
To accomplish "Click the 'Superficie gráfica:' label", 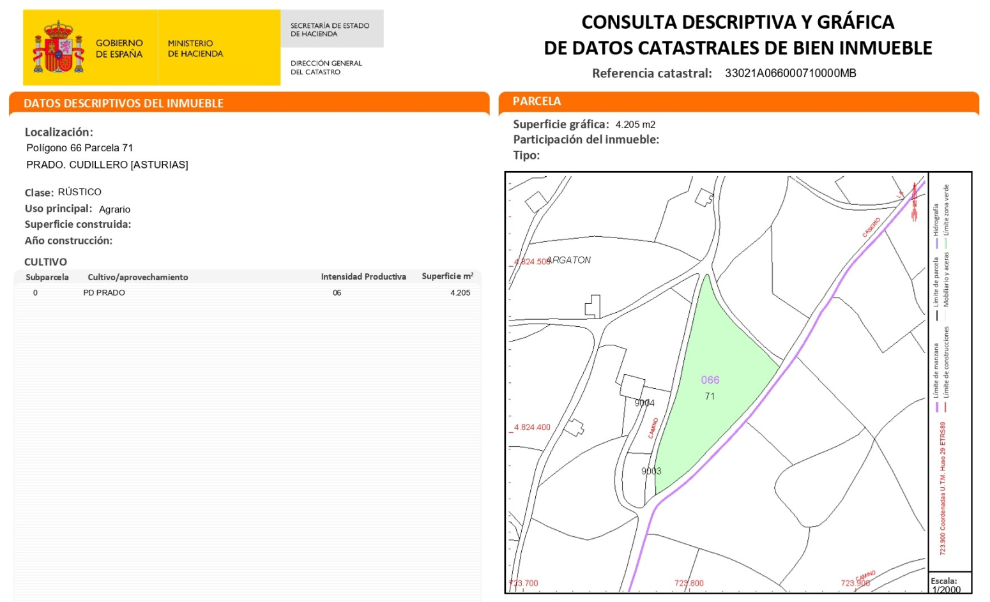I will (561, 124).
